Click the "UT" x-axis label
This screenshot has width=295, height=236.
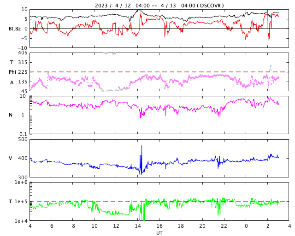click(159, 233)
